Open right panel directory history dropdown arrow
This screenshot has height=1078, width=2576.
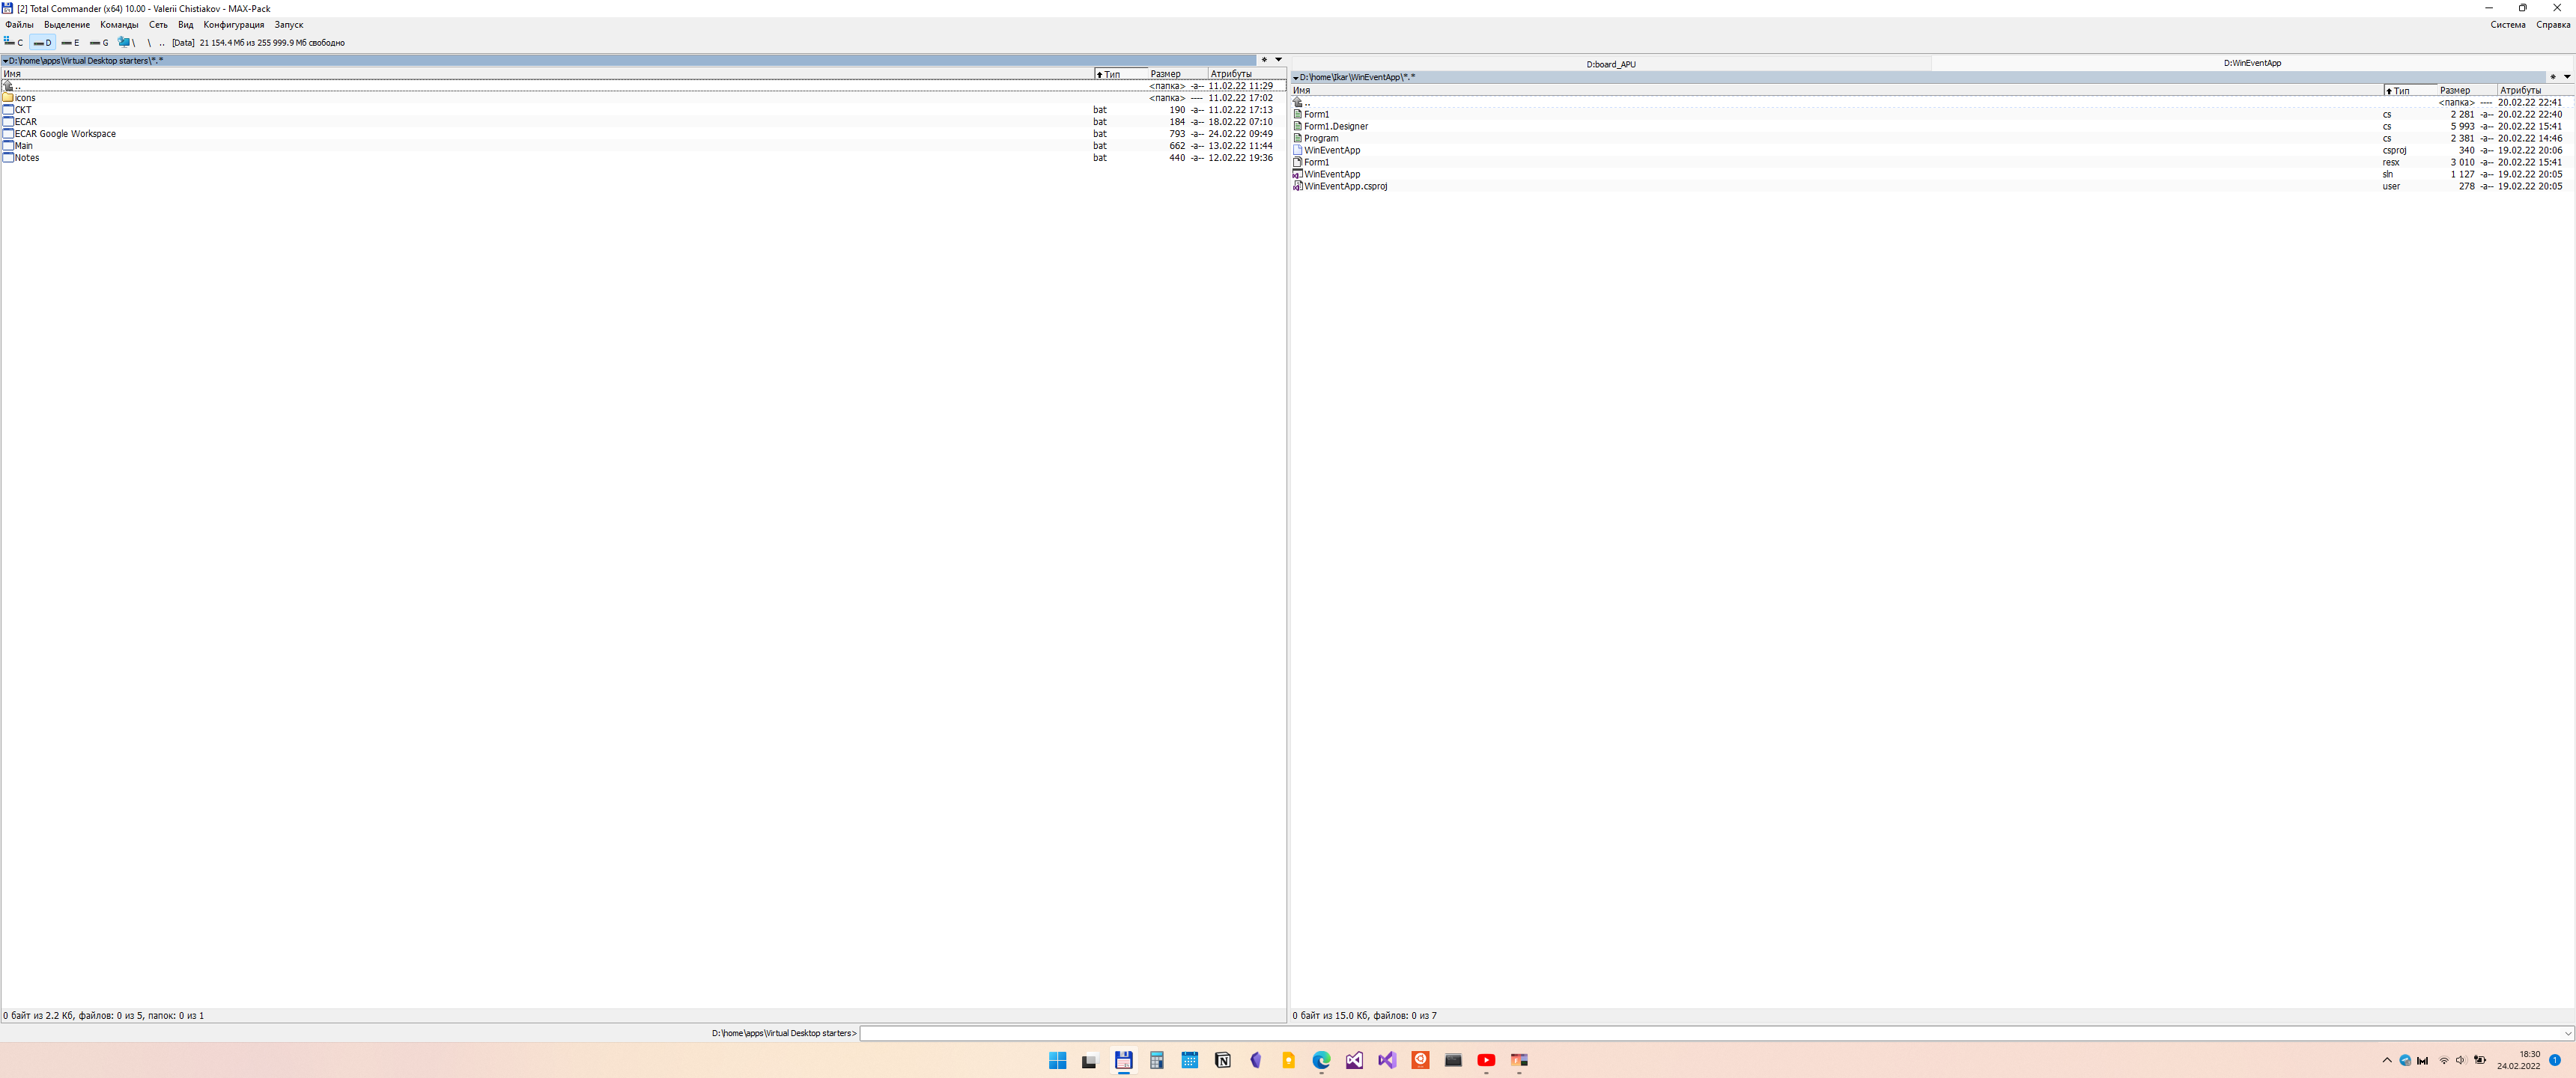tap(2566, 77)
